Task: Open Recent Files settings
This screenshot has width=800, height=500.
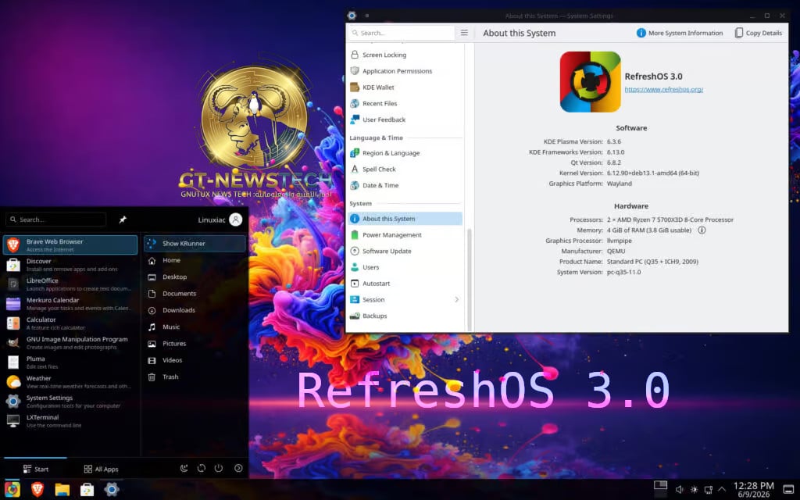Action: click(x=405, y=103)
